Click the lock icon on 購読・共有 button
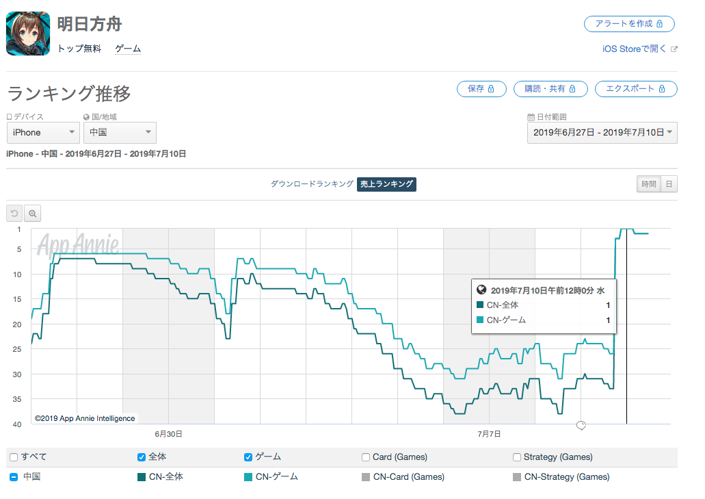705x499 pixels. pos(572,89)
